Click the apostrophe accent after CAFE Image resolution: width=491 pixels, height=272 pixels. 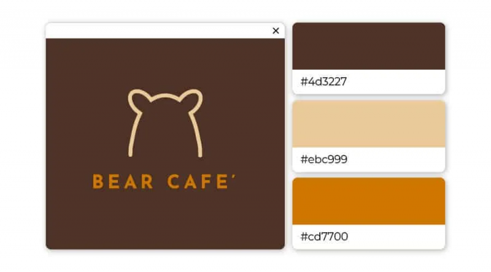click(x=234, y=177)
